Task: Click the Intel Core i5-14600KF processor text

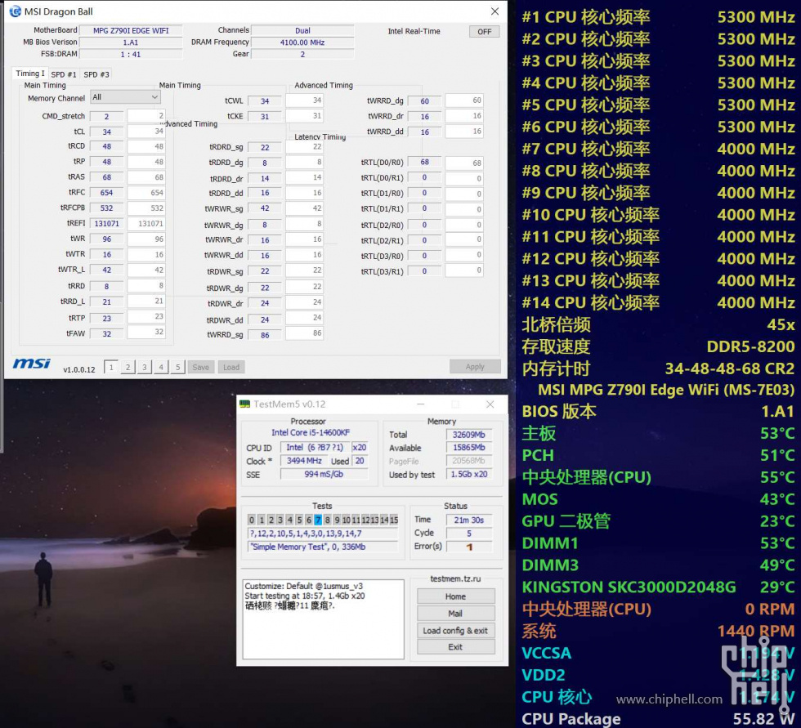Action: click(x=311, y=432)
